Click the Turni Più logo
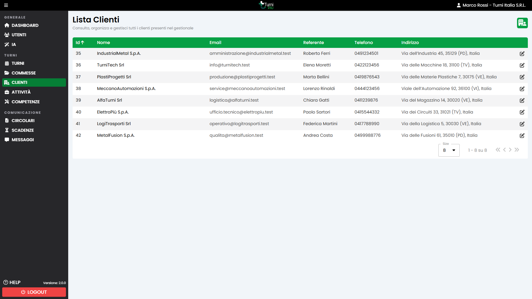This screenshot has height=299, width=532. point(266,5)
